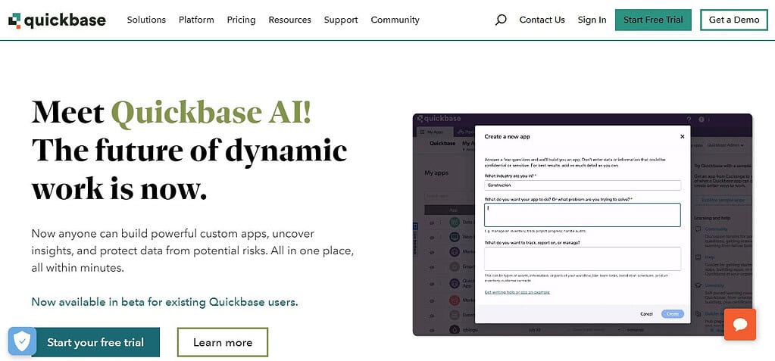The width and height of the screenshot is (775, 361).
Task: Click the 'track, report on, or manage' text box
Action: [583, 258]
